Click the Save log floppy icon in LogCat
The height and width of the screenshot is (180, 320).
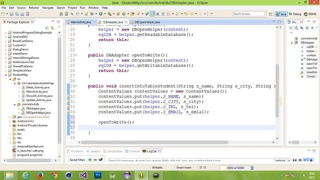tap(294, 160)
